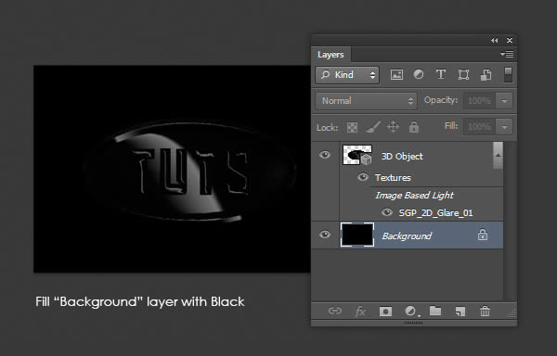The width and height of the screenshot is (557, 356).
Task: Switch to the Layers tab
Action: (x=330, y=55)
